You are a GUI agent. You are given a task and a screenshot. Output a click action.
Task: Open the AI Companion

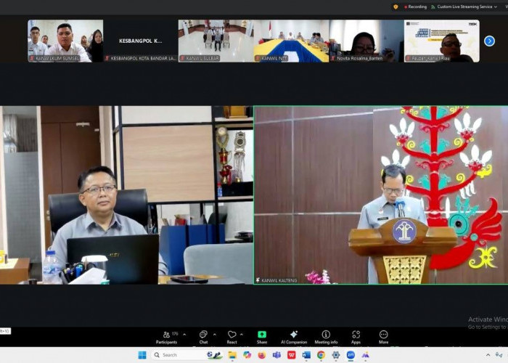294,338
